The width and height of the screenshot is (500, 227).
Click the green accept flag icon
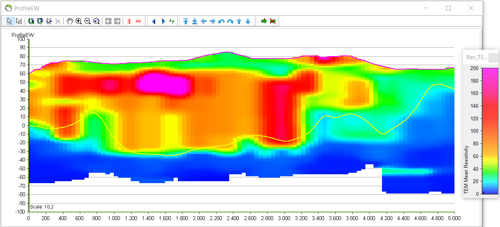click(x=264, y=21)
